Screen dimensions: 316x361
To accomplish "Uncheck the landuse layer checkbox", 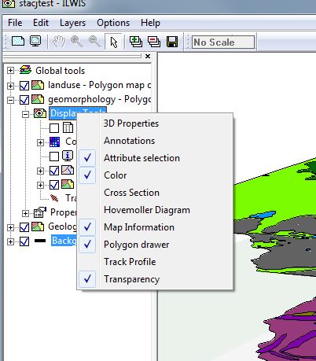I will pos(24,86).
